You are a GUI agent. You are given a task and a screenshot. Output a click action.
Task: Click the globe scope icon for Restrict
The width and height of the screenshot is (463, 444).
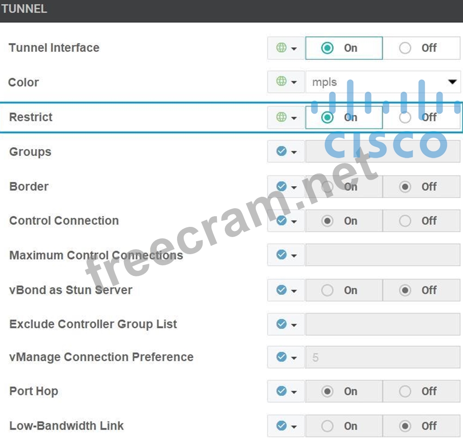[281, 117]
